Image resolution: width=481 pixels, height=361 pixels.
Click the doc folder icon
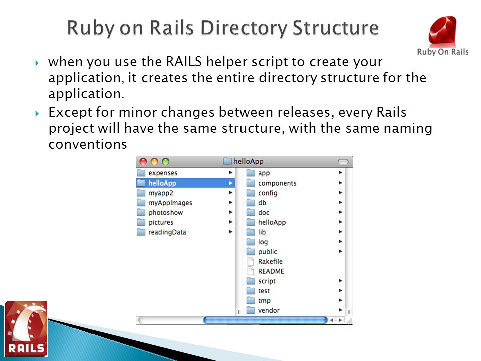(x=251, y=212)
